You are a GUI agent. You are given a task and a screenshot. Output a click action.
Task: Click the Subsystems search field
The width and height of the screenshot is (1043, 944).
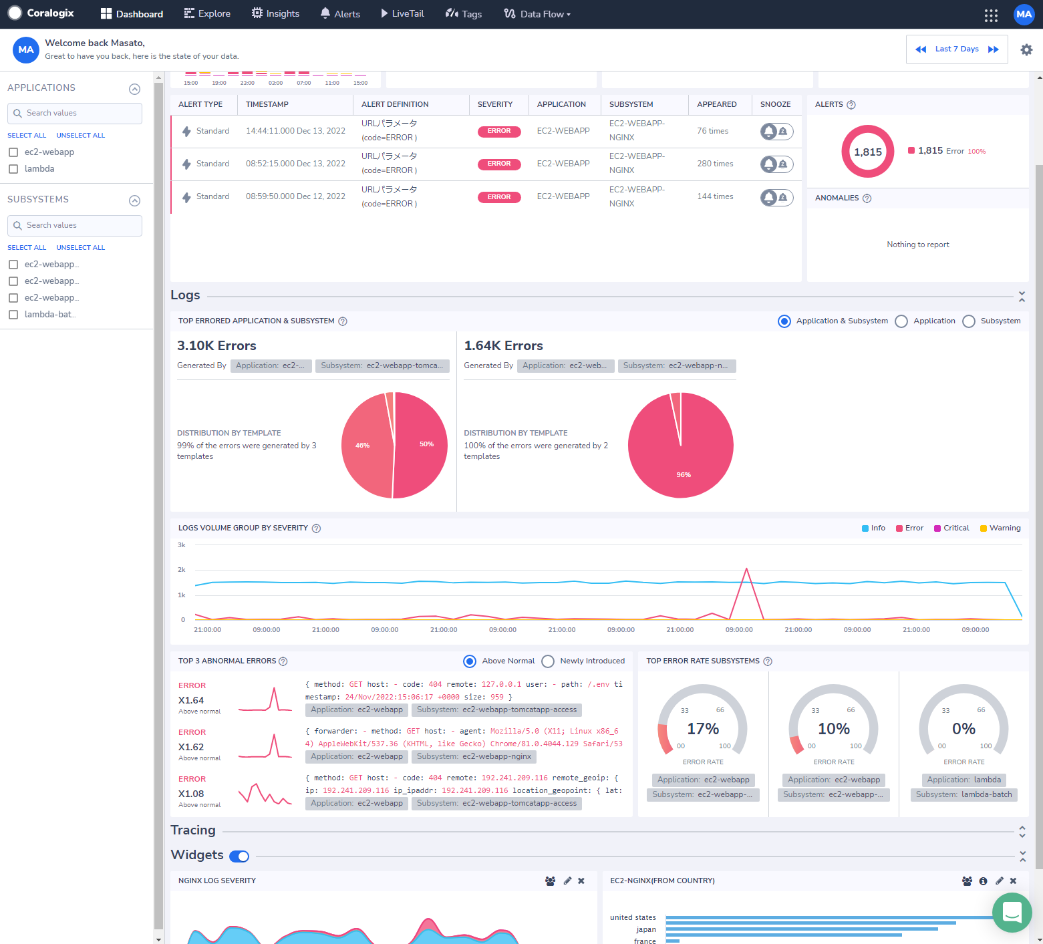[74, 225]
